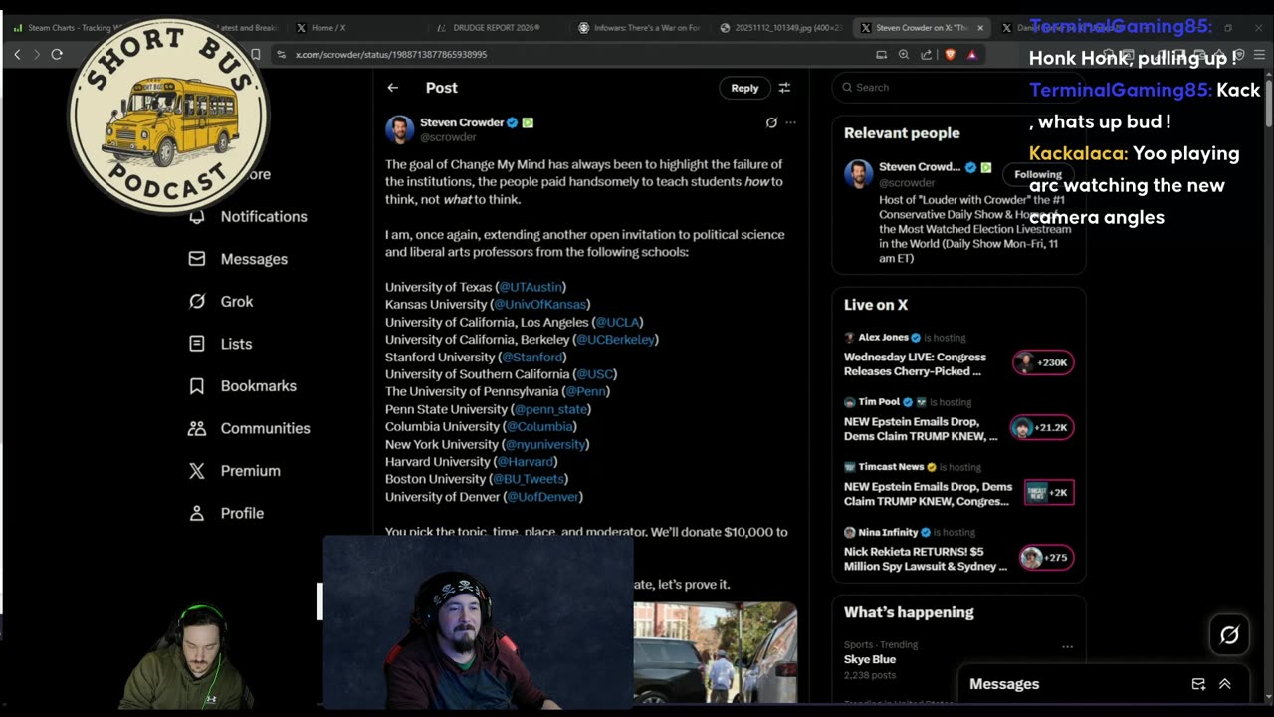Image resolution: width=1274 pixels, height=717 pixels.
Task: Close the Steven Crowder on X tab
Action: [x=980, y=28]
